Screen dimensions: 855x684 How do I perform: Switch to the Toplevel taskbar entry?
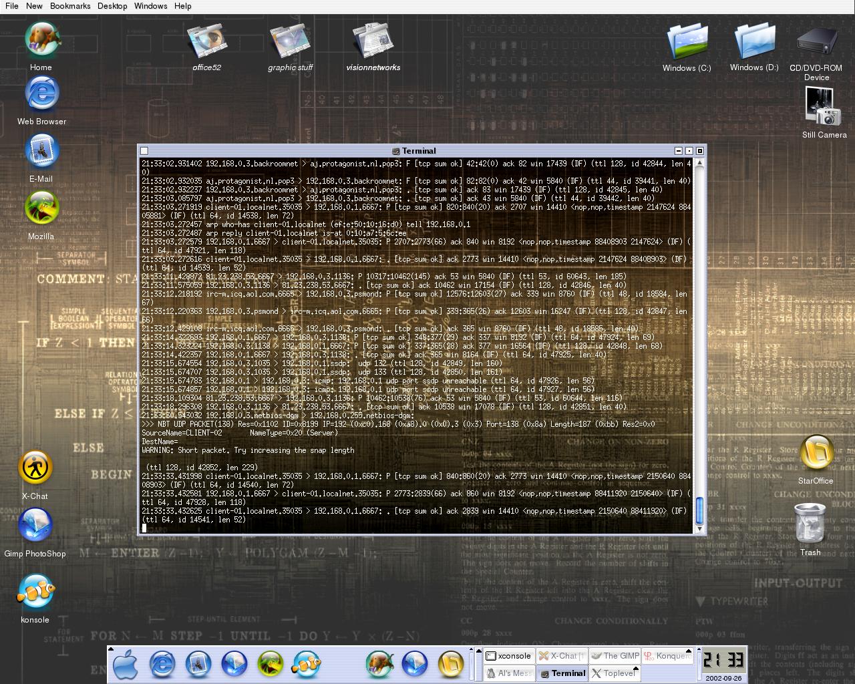click(615, 673)
